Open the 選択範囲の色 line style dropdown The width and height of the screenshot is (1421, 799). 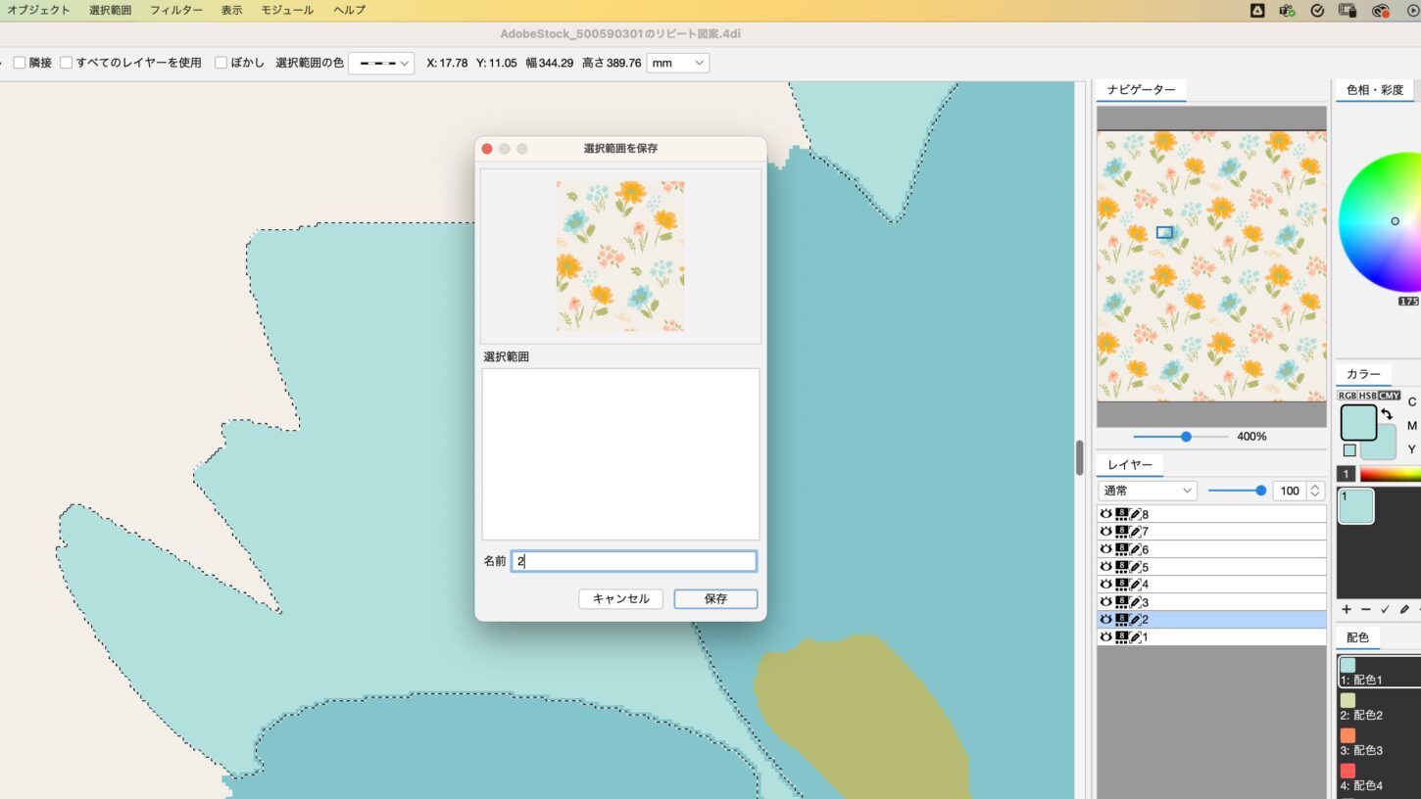coord(381,63)
